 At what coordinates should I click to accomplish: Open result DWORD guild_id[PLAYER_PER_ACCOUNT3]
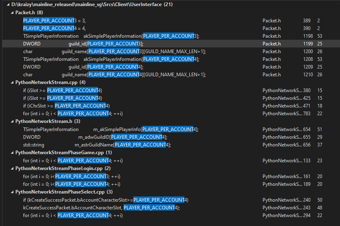point(83,44)
